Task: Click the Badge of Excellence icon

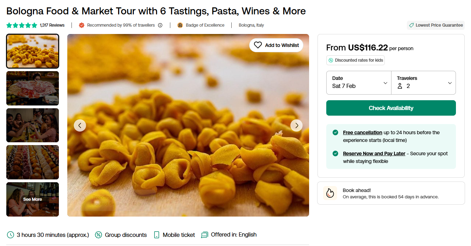Action: tap(180, 25)
